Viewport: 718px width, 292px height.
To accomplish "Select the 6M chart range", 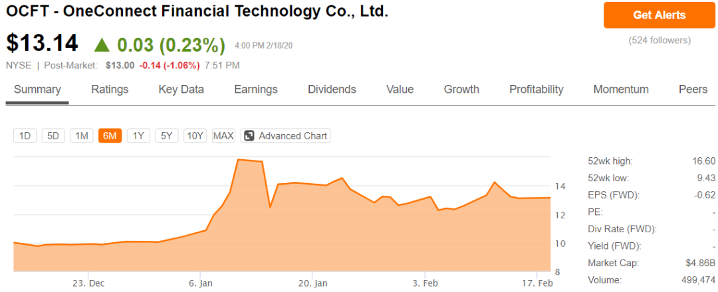I will (110, 136).
